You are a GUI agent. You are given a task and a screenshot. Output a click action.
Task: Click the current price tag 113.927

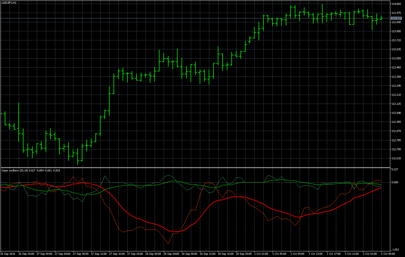click(x=396, y=18)
